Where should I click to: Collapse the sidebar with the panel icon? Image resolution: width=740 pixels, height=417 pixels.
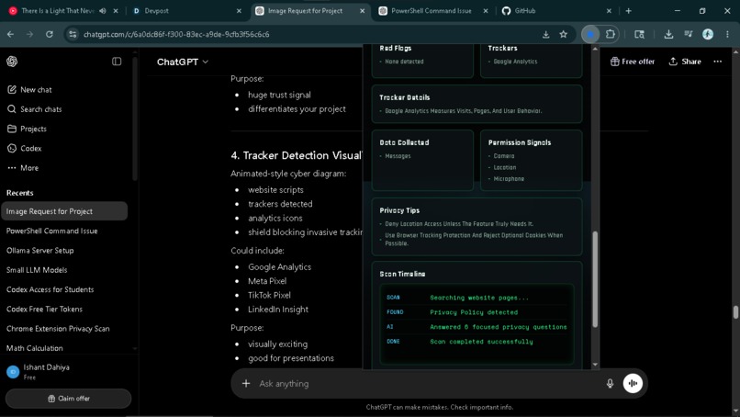117,62
